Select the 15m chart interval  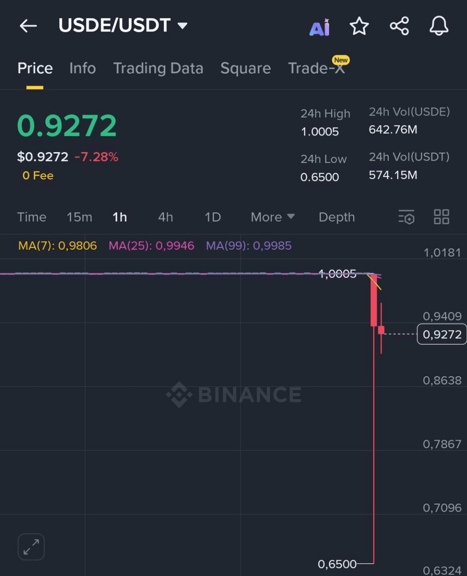pos(80,217)
